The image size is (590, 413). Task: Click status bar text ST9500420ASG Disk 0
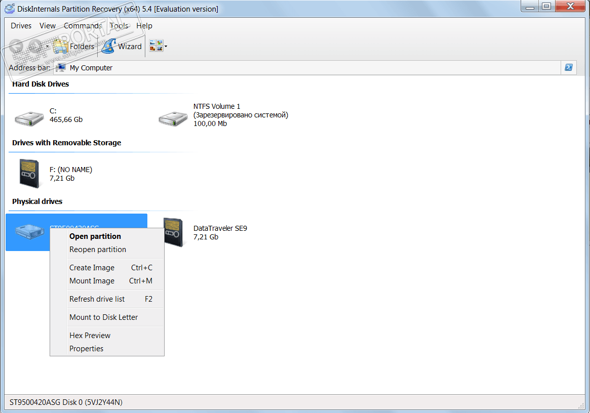pos(66,402)
